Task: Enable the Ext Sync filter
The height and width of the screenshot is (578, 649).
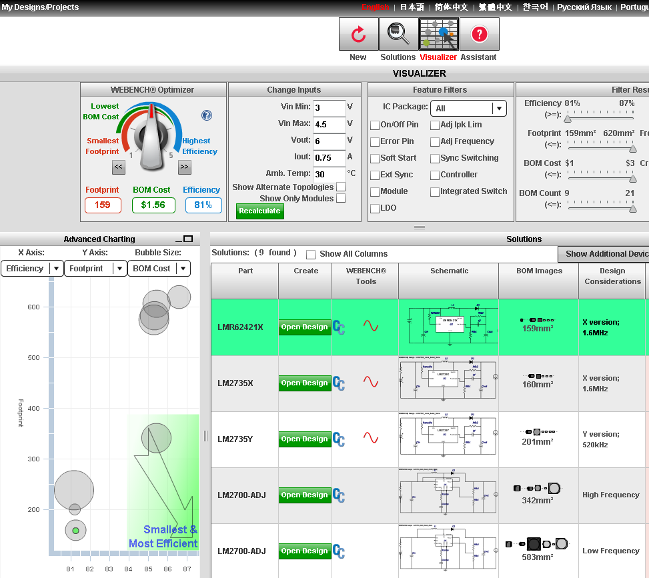Action: [375, 175]
